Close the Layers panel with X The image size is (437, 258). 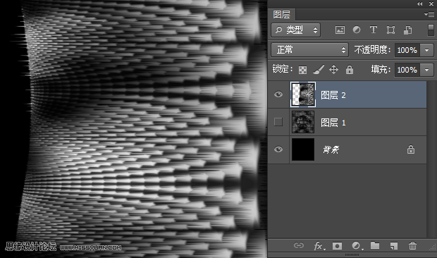point(431,4)
